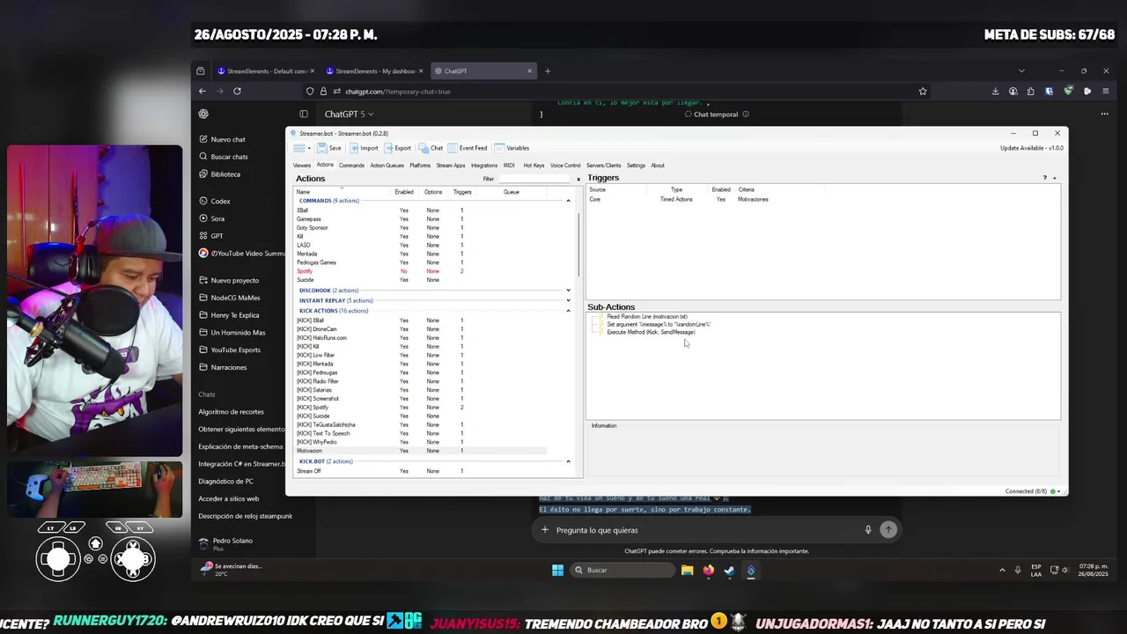Open File Explorer from the taskbar
Screen dimensions: 1127x634
pos(687,570)
